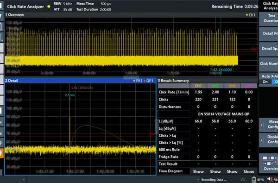This screenshot has height=183, width=278.
Task: Open the Detail Position softkey
Action: (269, 33)
